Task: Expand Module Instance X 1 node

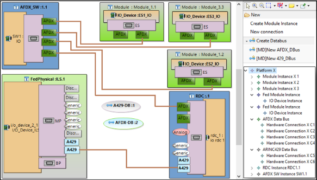Action: click(252, 77)
